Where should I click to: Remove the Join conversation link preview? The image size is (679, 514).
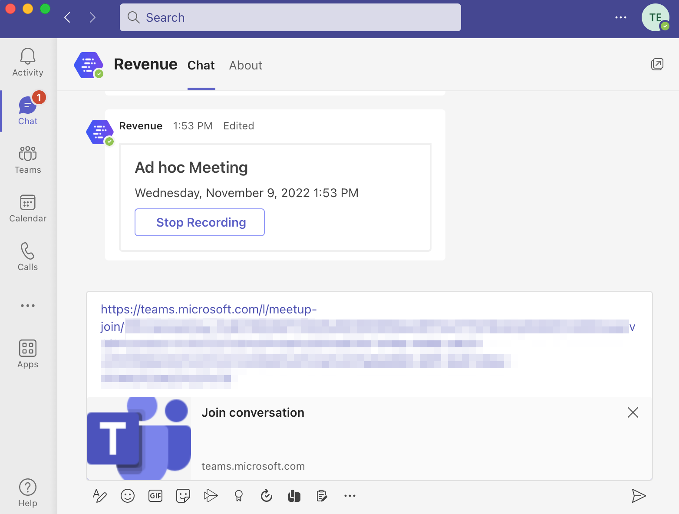pos(633,412)
